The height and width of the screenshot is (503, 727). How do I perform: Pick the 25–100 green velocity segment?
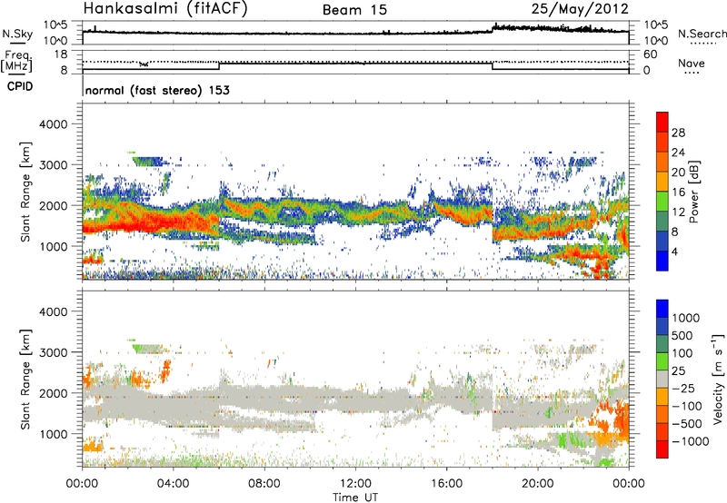point(662,361)
